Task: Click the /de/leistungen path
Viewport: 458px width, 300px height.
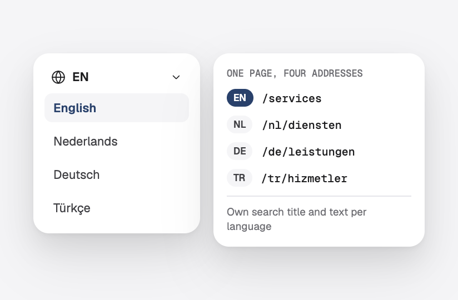Action: tap(308, 152)
